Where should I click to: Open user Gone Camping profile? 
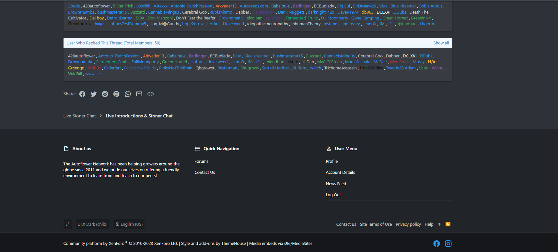pyautogui.click(x=365, y=18)
